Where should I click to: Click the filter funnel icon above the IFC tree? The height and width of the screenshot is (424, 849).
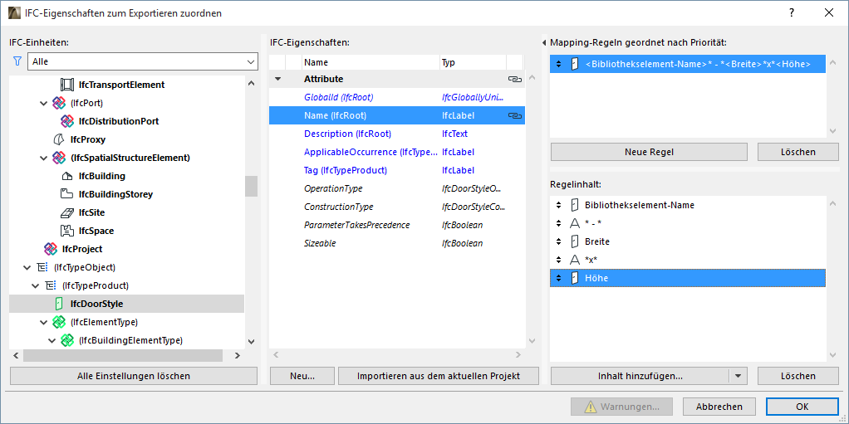(x=17, y=61)
